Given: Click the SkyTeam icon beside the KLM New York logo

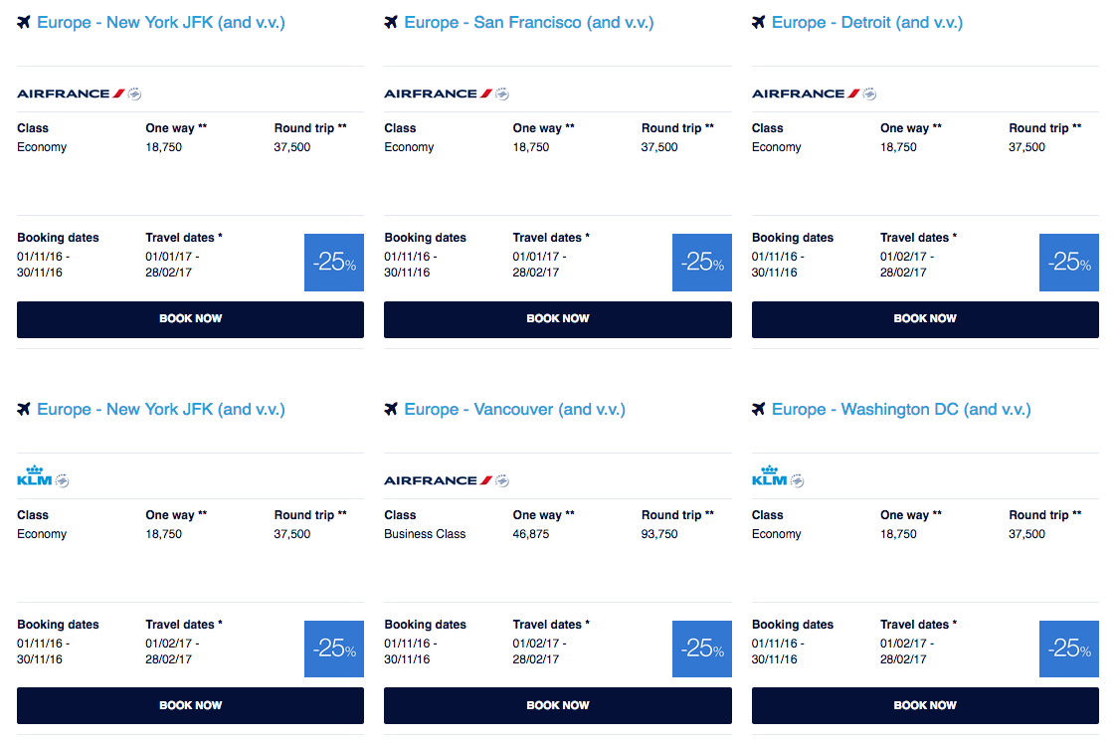Looking at the screenshot, I should [60, 479].
